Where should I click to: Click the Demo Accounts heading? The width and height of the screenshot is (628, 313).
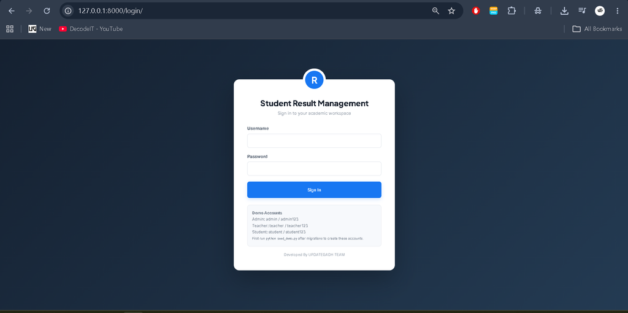pyautogui.click(x=267, y=213)
